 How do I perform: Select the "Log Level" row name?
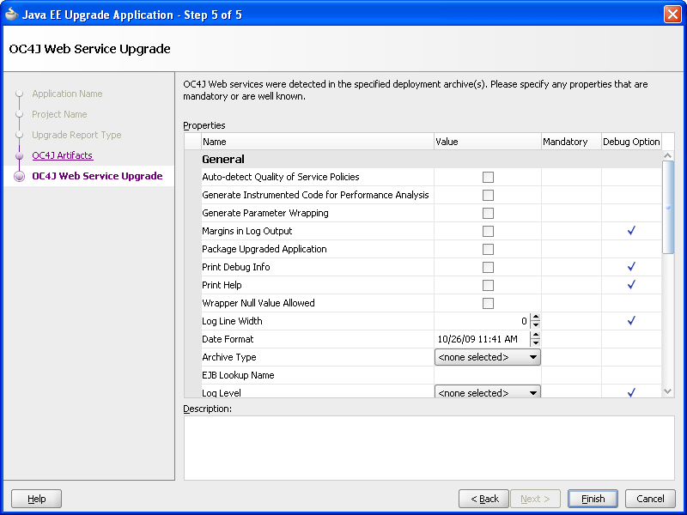click(222, 392)
